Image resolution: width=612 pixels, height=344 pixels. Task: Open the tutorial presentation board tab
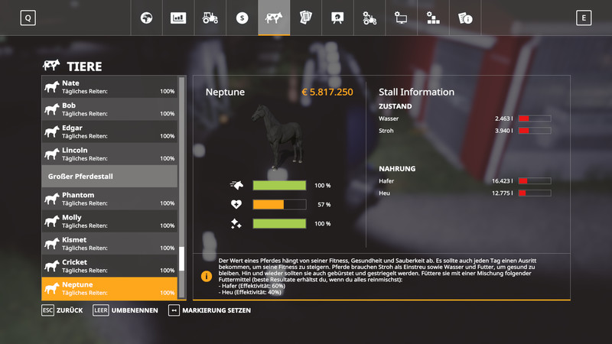pyautogui.click(x=337, y=18)
